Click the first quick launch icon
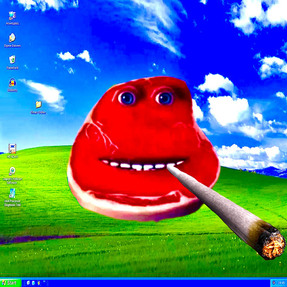Image resolution: width=287 pixels, height=287 pixels. coord(28,283)
